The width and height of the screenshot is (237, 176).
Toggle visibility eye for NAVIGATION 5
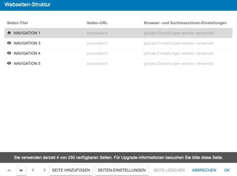(9, 63)
